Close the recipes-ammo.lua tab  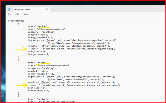pyautogui.click(x=47, y=9)
